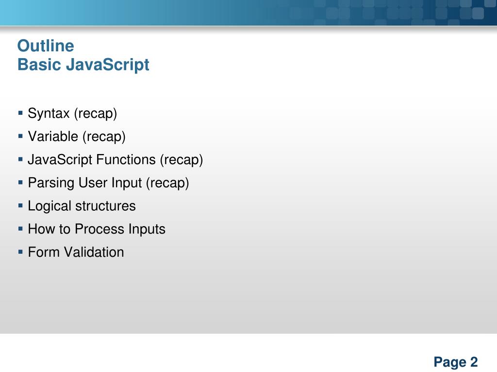497x372 pixels.
Task: Click the digit 2 in the page label
Action: tap(474, 362)
